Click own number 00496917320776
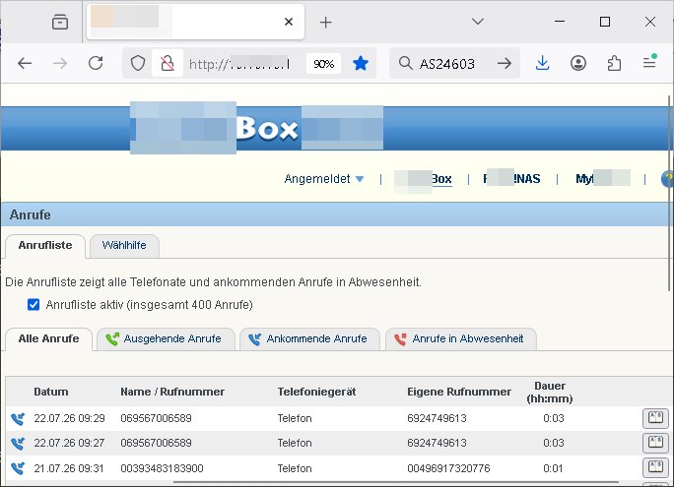 point(448,468)
